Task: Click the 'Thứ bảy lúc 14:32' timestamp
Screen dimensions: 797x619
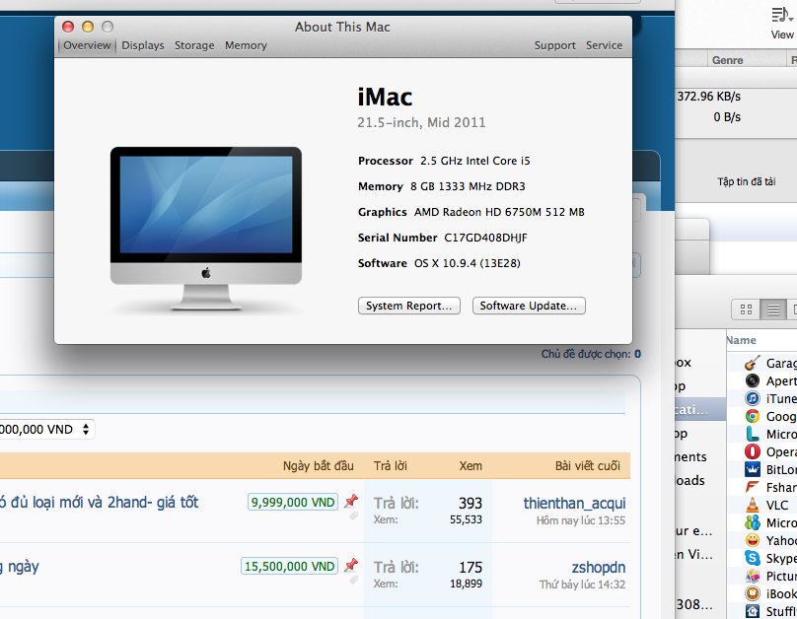Action: (582, 585)
